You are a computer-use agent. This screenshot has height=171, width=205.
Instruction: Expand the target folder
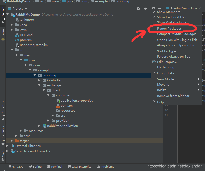(x=12, y=141)
